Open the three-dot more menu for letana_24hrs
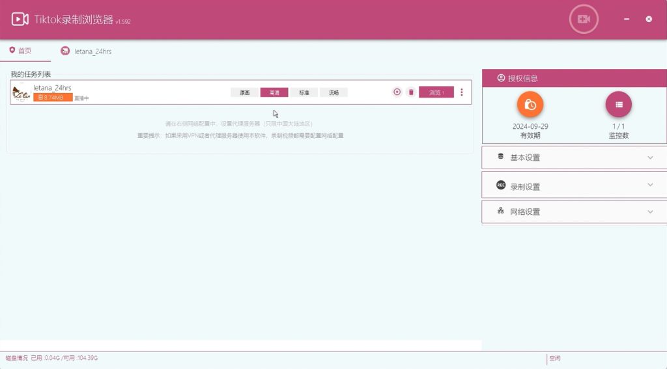The height and width of the screenshot is (369, 667). click(462, 92)
